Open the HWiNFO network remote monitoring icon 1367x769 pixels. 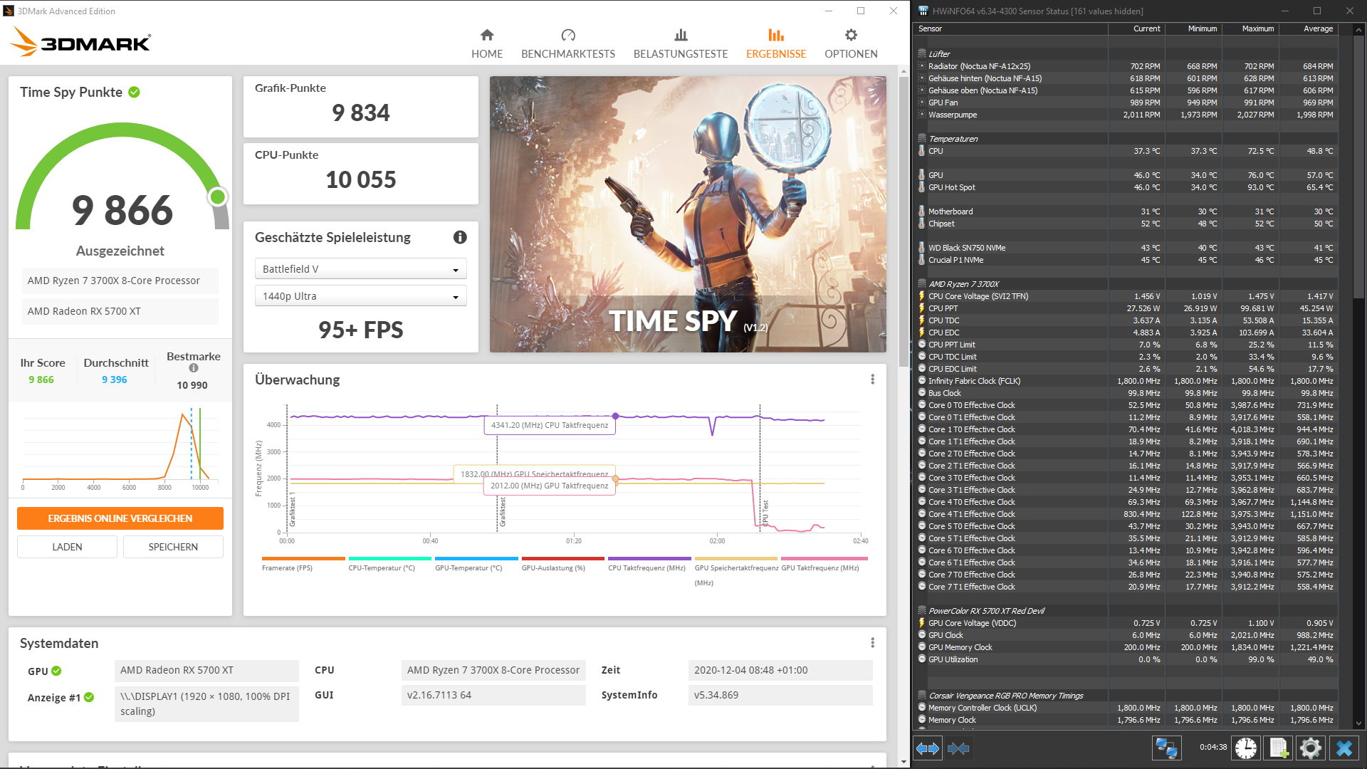point(1166,748)
